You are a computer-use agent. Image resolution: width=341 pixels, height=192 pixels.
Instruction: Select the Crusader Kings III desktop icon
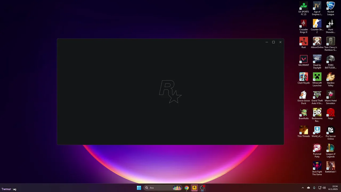pyautogui.click(x=303, y=26)
